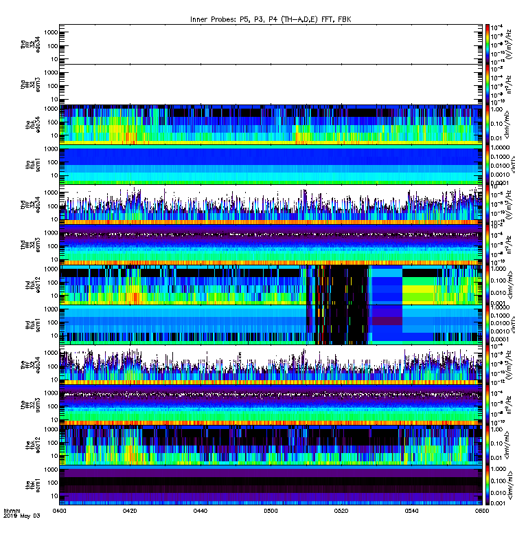Click inside the the fbk edc12 spectrogram

pos(271,445)
